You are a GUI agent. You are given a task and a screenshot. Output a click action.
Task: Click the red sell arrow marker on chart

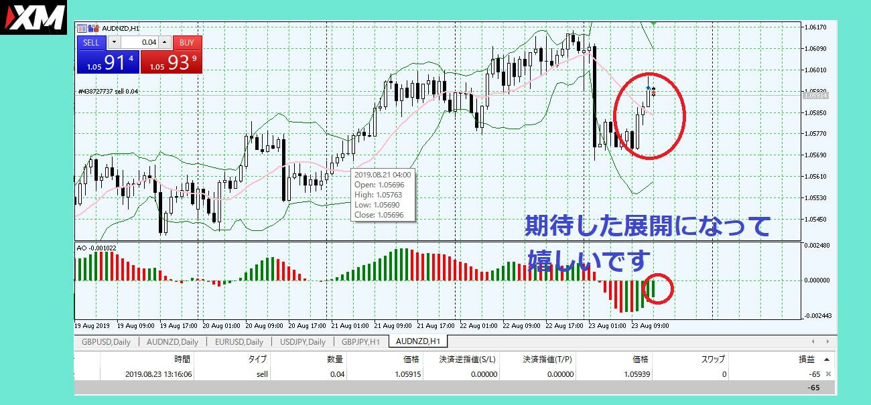click(x=653, y=92)
